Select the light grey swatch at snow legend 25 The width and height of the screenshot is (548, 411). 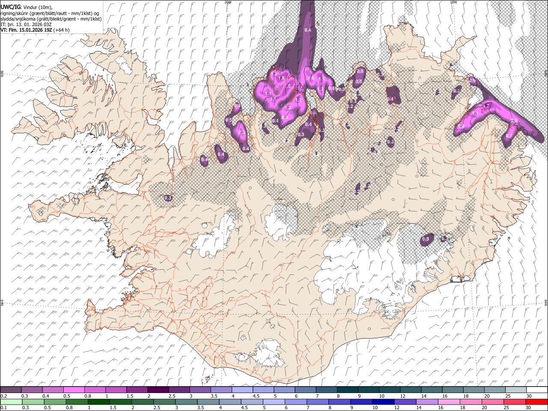coord(515,390)
